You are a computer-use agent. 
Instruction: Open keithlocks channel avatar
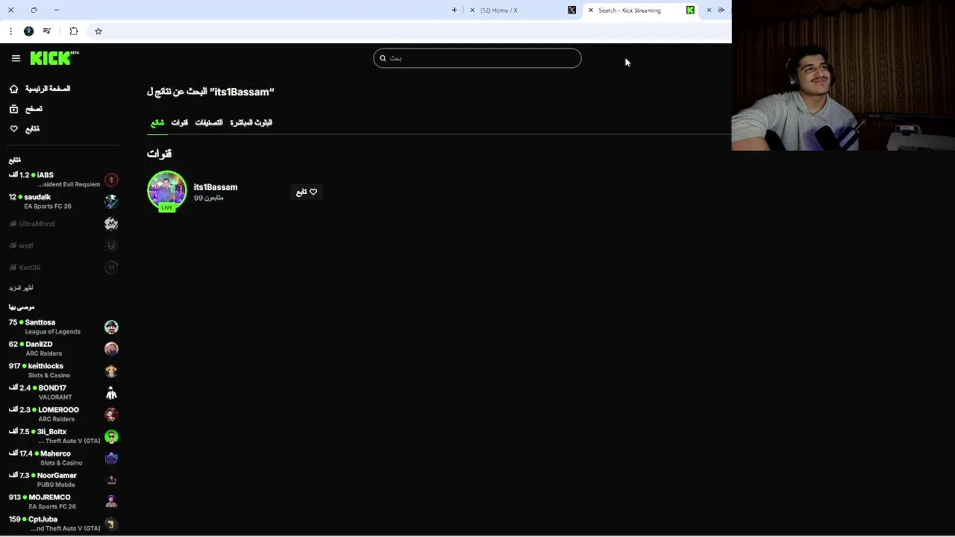click(x=111, y=371)
